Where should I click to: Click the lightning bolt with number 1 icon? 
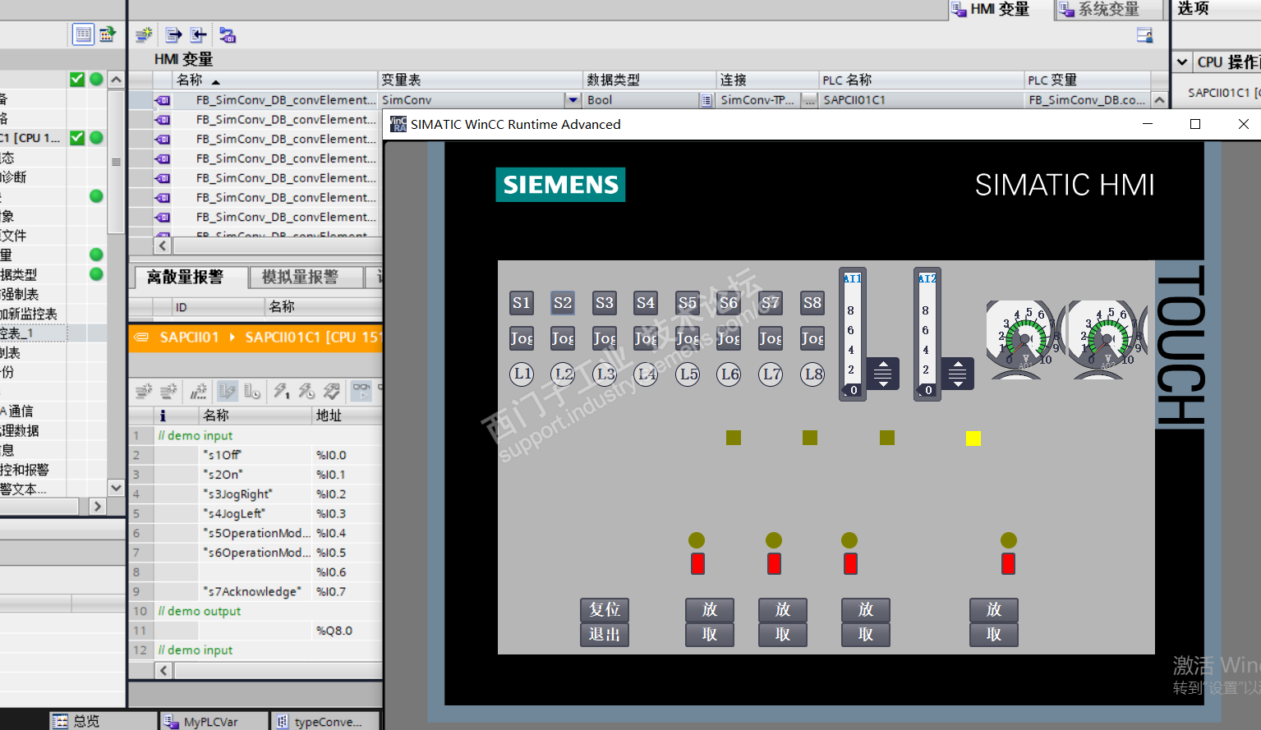click(282, 391)
